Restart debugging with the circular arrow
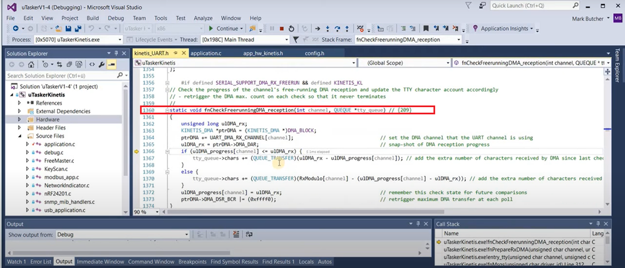This screenshot has height=268, width=625. tap(291, 29)
